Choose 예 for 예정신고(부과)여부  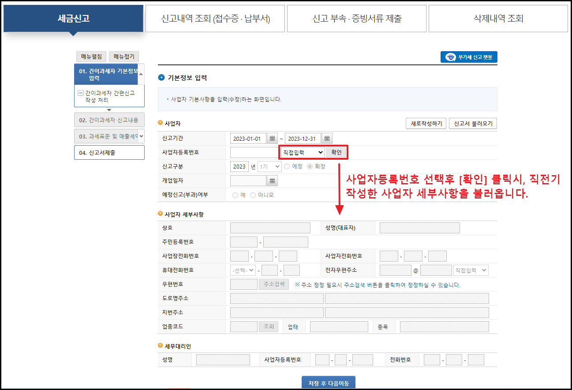235,195
